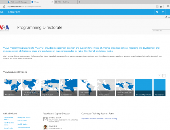This screenshot has width=170, height=130.
Task: Click Africa Division section heading
Action: [x=10, y=114]
